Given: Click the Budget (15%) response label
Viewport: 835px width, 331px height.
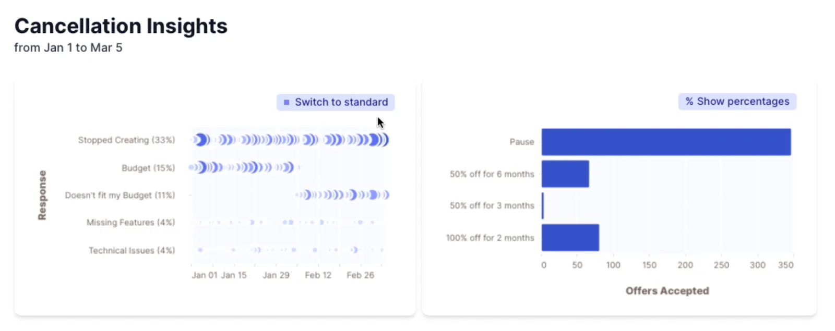Looking at the screenshot, I should pos(148,168).
